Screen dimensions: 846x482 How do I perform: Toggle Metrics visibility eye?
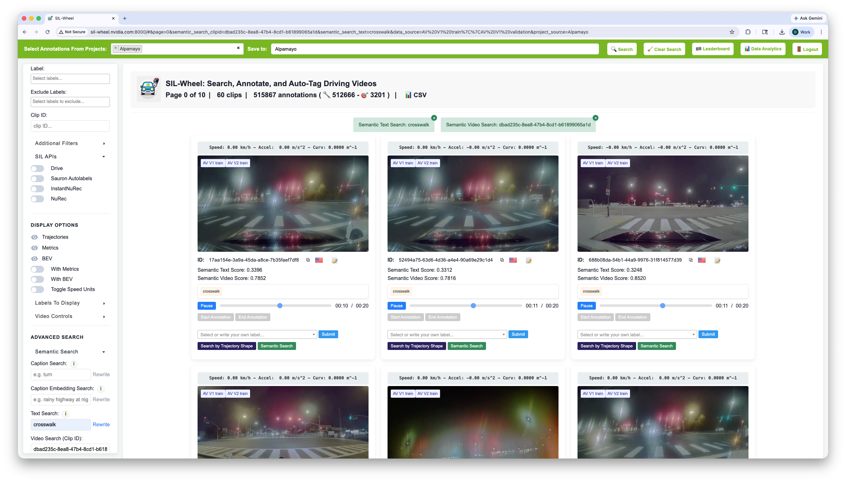(x=35, y=248)
